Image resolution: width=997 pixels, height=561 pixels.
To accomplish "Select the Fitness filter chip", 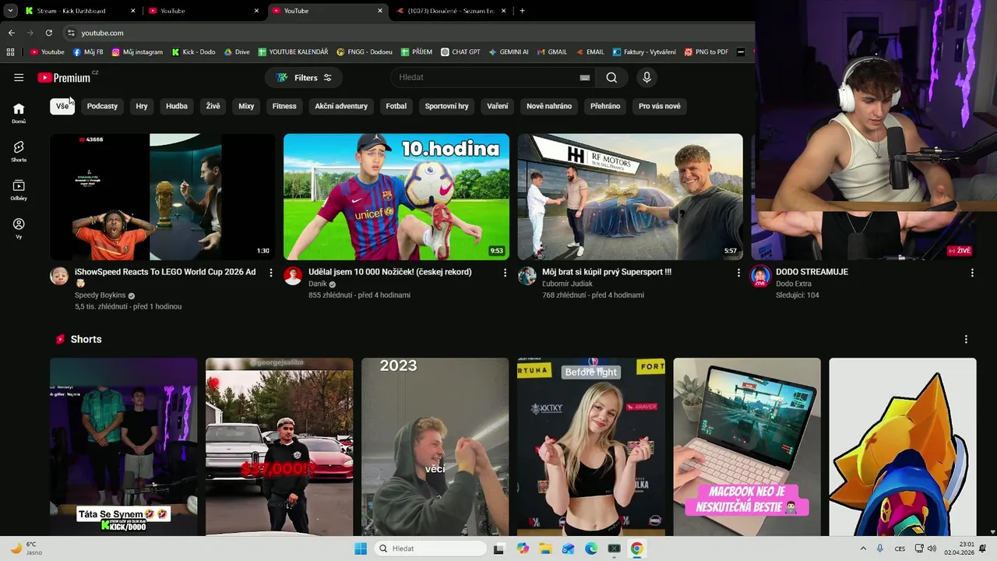I will pos(284,106).
